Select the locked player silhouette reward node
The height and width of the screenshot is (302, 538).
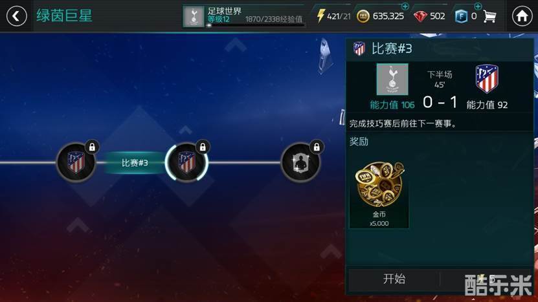click(300, 162)
